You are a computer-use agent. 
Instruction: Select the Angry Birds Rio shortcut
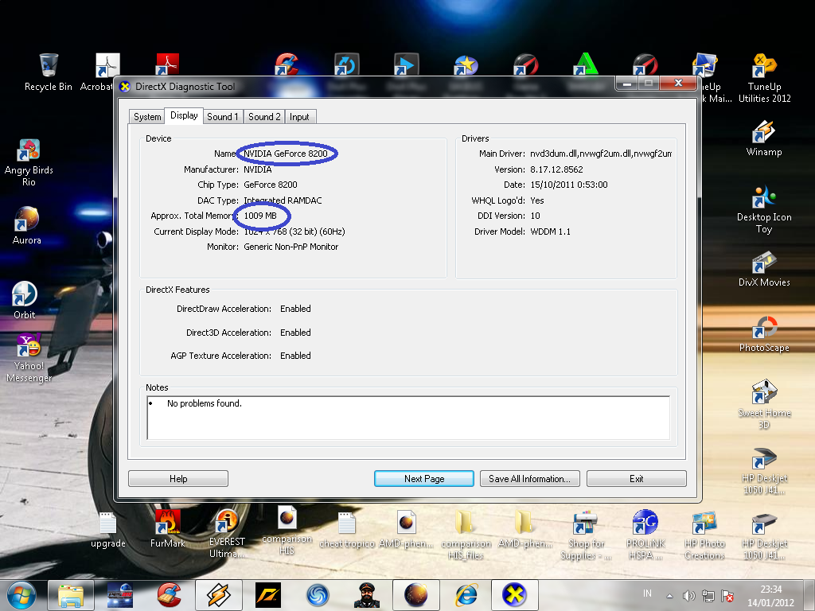(x=29, y=162)
